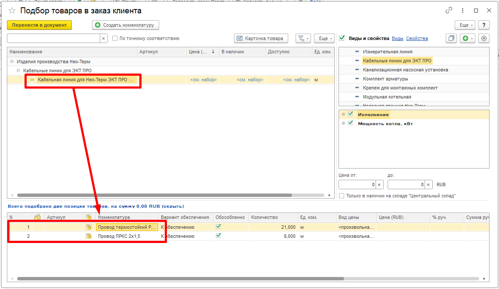Uncheck 'Виды и свойства' checkbox
This screenshot has width=499, height=289.
click(x=342, y=38)
